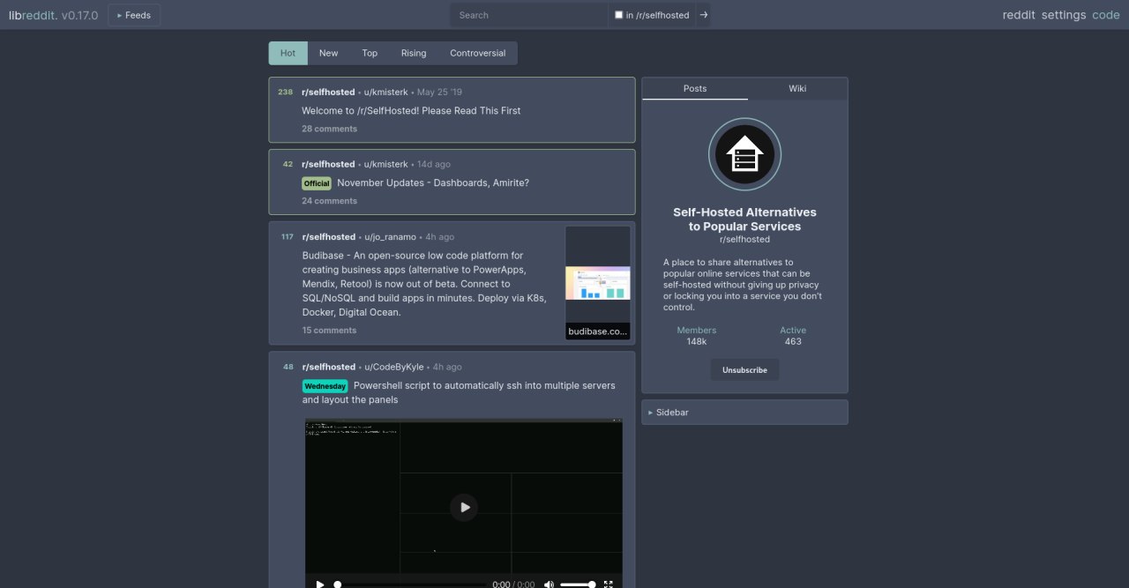Viewport: 1129px width, 588px height.
Task: Play the video with the center play button
Action: (464, 507)
